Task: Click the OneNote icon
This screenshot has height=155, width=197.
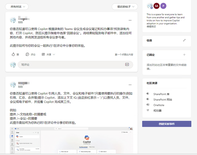Action: (x=148, y=105)
